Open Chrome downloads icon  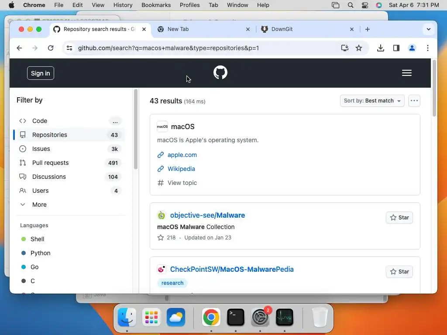click(380, 48)
